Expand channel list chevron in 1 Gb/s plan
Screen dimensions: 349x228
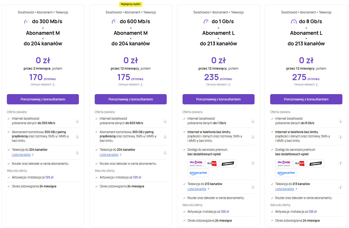pyautogui.click(x=208, y=189)
